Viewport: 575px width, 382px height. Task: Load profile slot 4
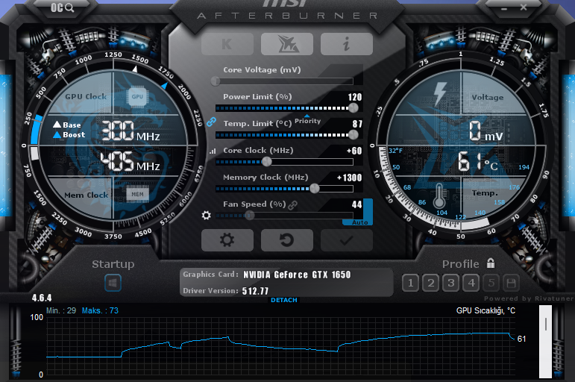471,283
